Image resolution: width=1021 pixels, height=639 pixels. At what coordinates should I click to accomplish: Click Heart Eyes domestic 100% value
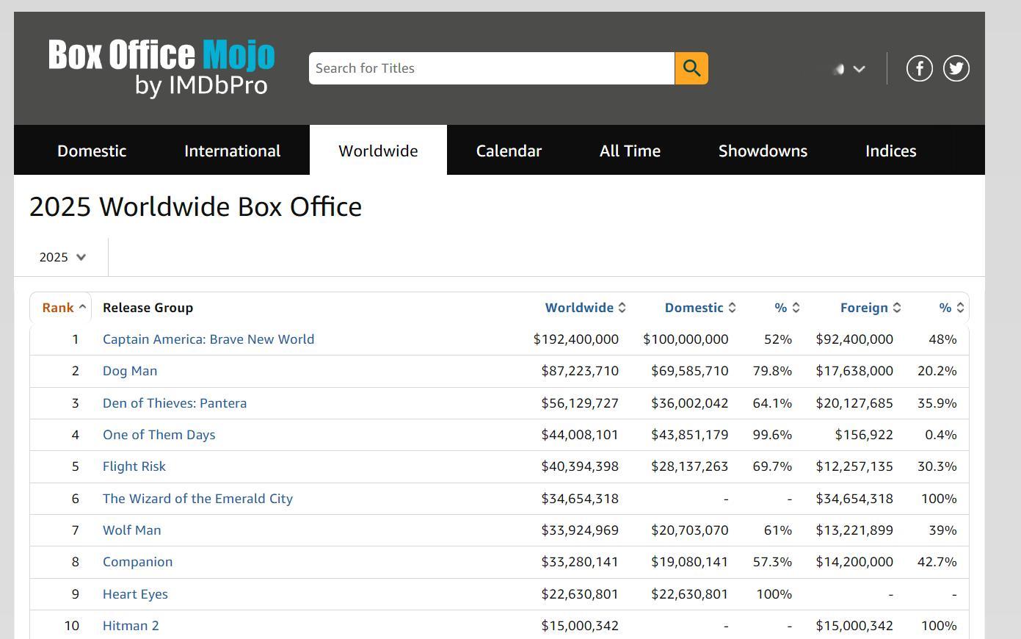point(774,594)
